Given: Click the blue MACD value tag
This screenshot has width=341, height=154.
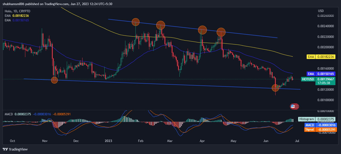Looking at the screenshot, I should coord(320,125).
